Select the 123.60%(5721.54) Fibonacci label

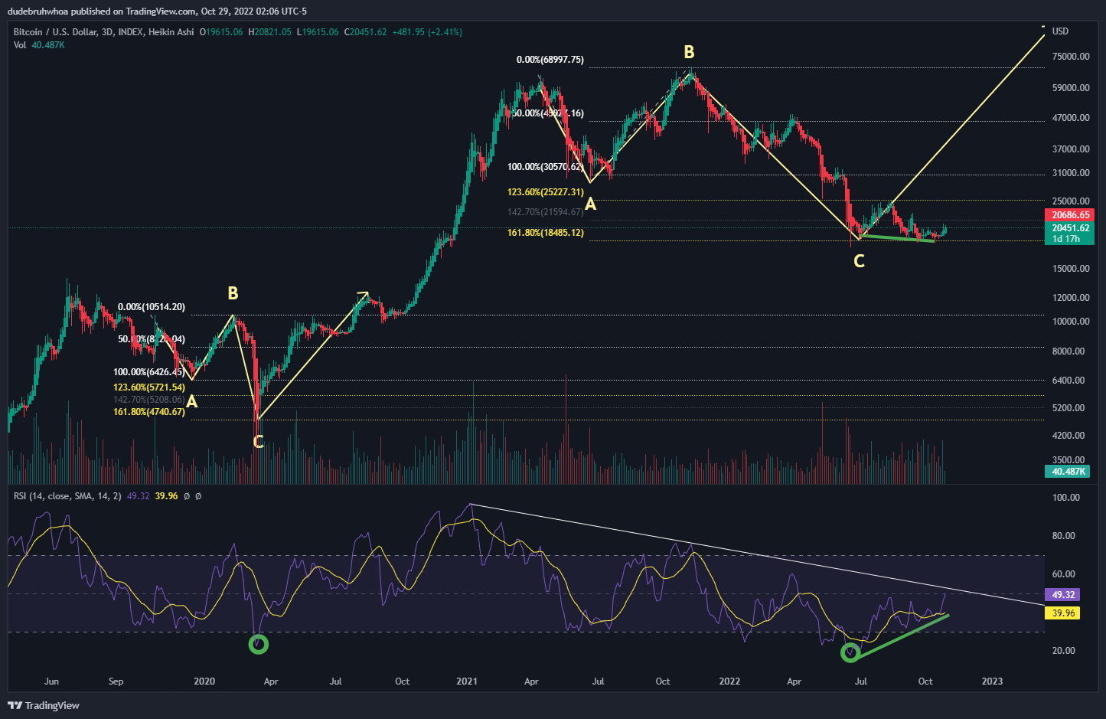pyautogui.click(x=149, y=388)
